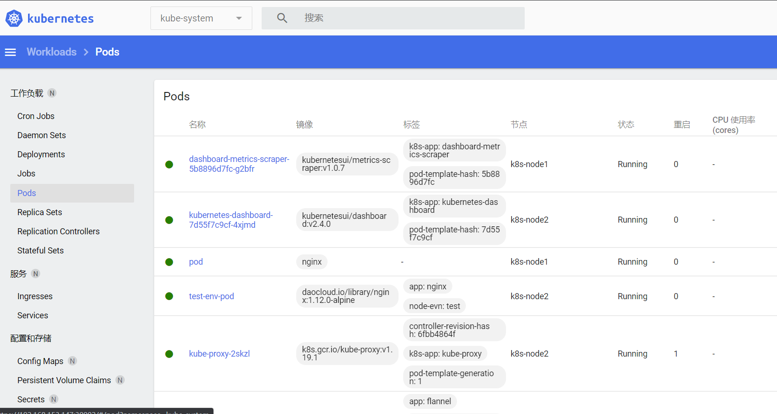Viewport: 777px width, 414px height.
Task: Go to Services in the sidebar
Action: tap(33, 316)
